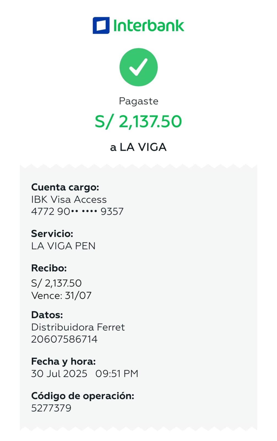Viewport: 277px width, 441px height.
Task: Click the masked card number ending in 9357
Action: 77,211
